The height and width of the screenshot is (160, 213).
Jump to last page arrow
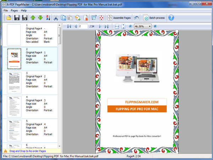[106, 26]
